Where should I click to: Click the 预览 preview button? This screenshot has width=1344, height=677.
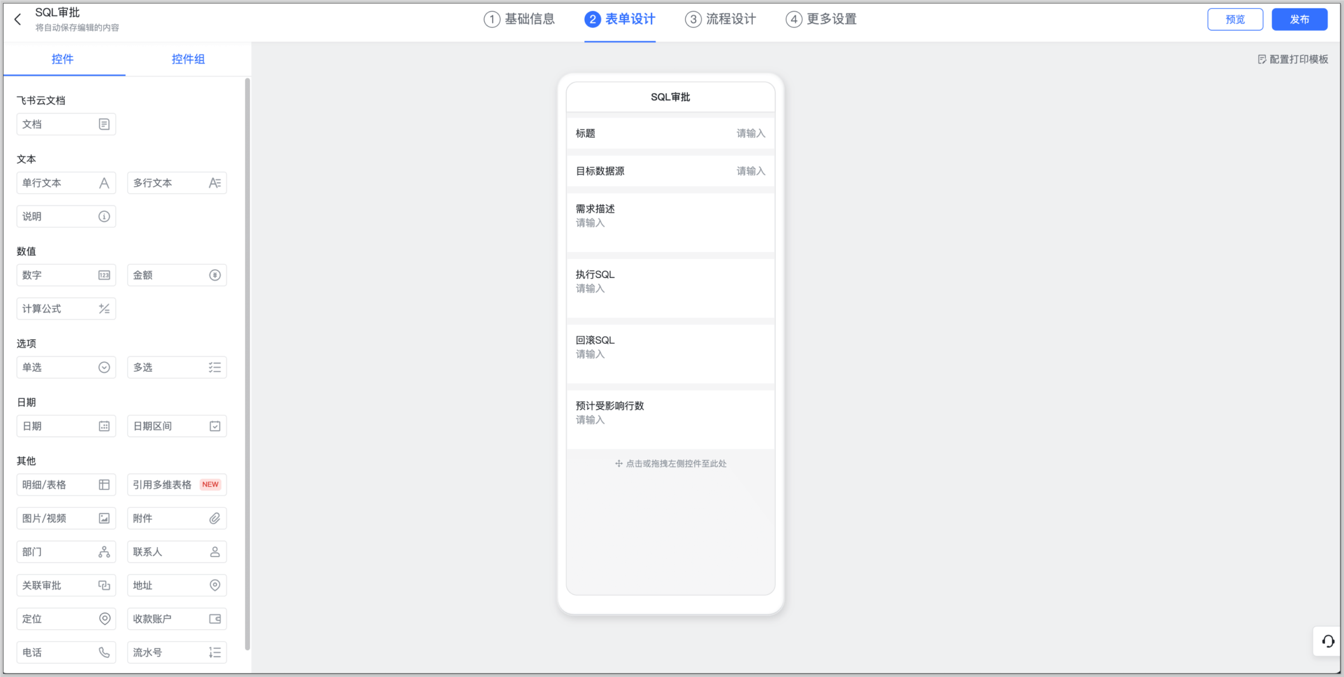pyautogui.click(x=1235, y=19)
